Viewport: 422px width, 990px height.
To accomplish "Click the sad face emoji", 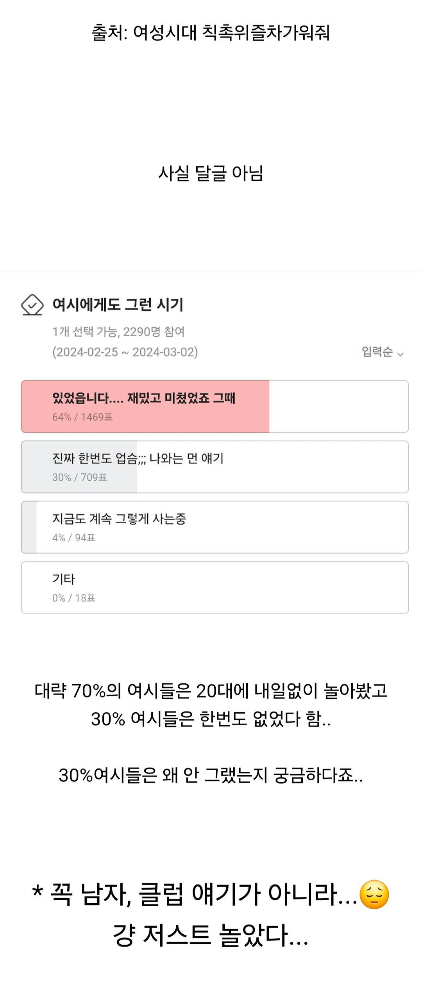I will (x=374, y=895).
